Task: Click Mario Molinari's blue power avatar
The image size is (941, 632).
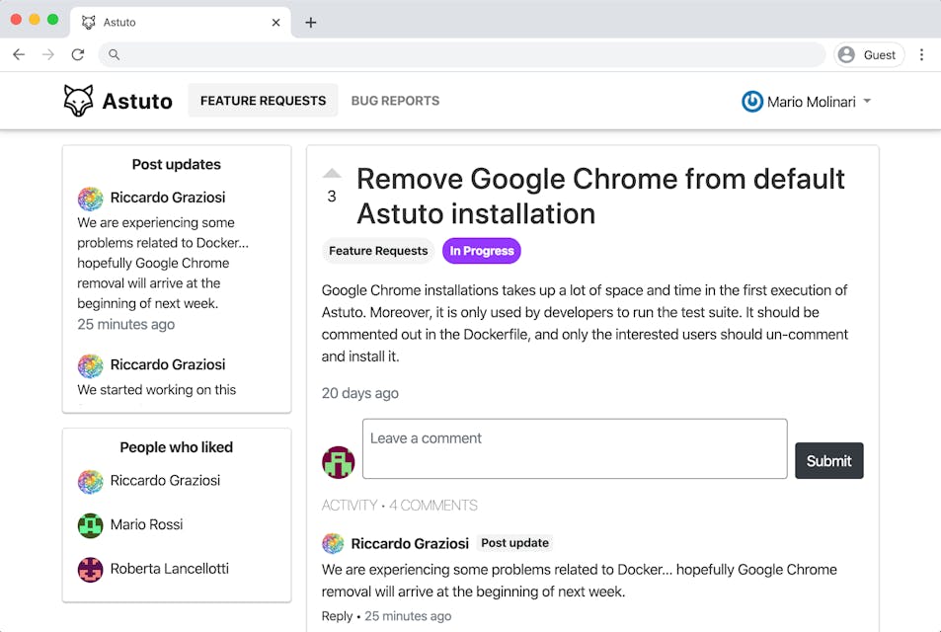Action: (752, 102)
